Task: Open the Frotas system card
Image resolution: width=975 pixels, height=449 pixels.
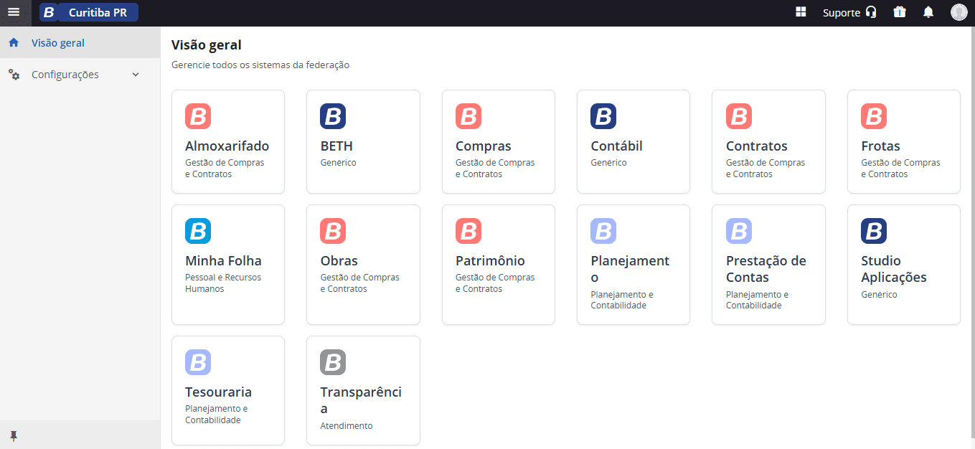Action: tap(904, 141)
